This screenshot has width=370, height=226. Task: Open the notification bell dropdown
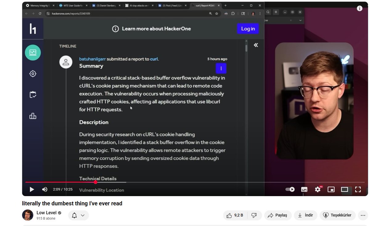click(78, 215)
